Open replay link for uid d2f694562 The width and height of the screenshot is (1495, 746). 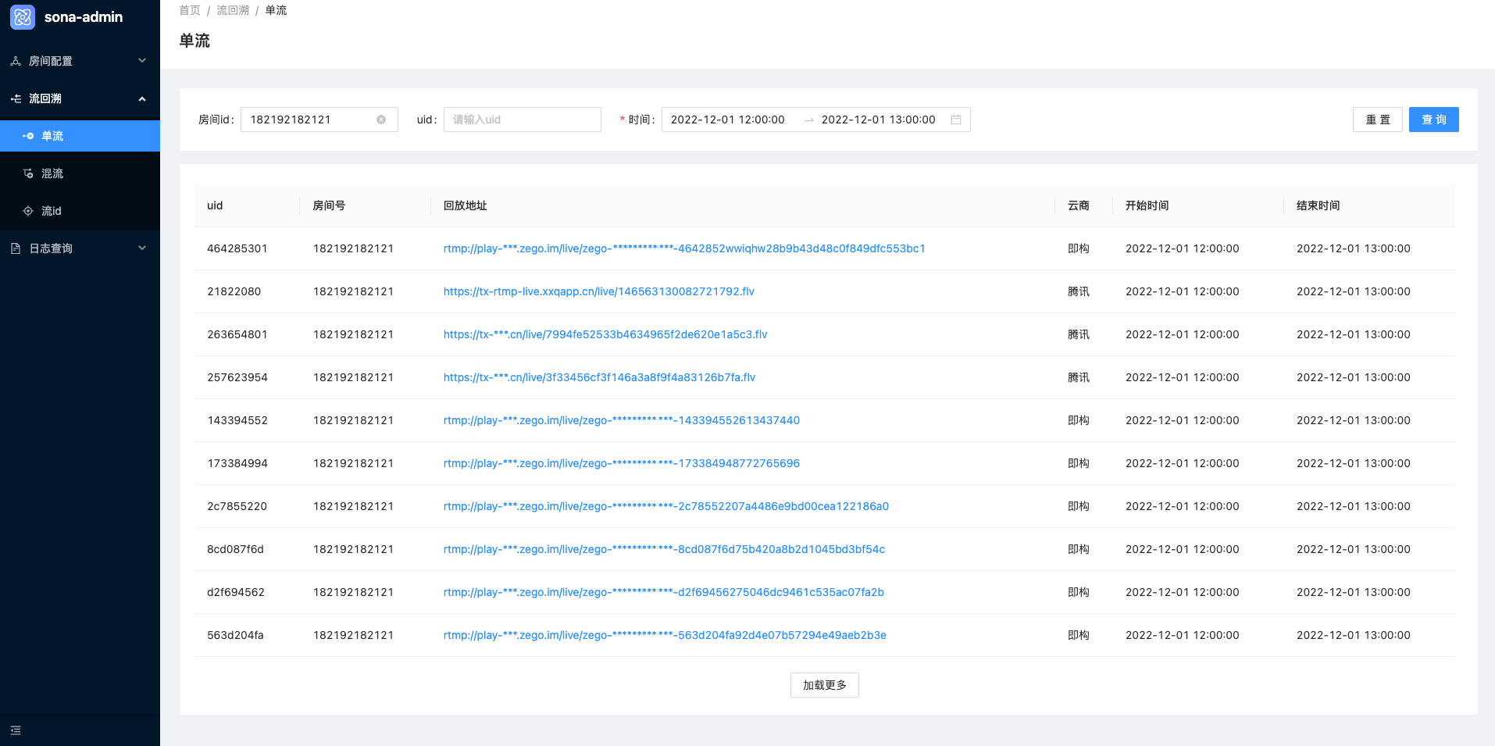(664, 592)
